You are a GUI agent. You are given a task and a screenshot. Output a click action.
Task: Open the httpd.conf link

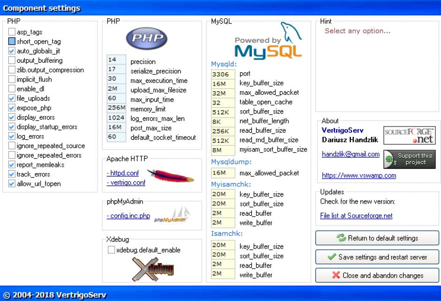click(123, 173)
